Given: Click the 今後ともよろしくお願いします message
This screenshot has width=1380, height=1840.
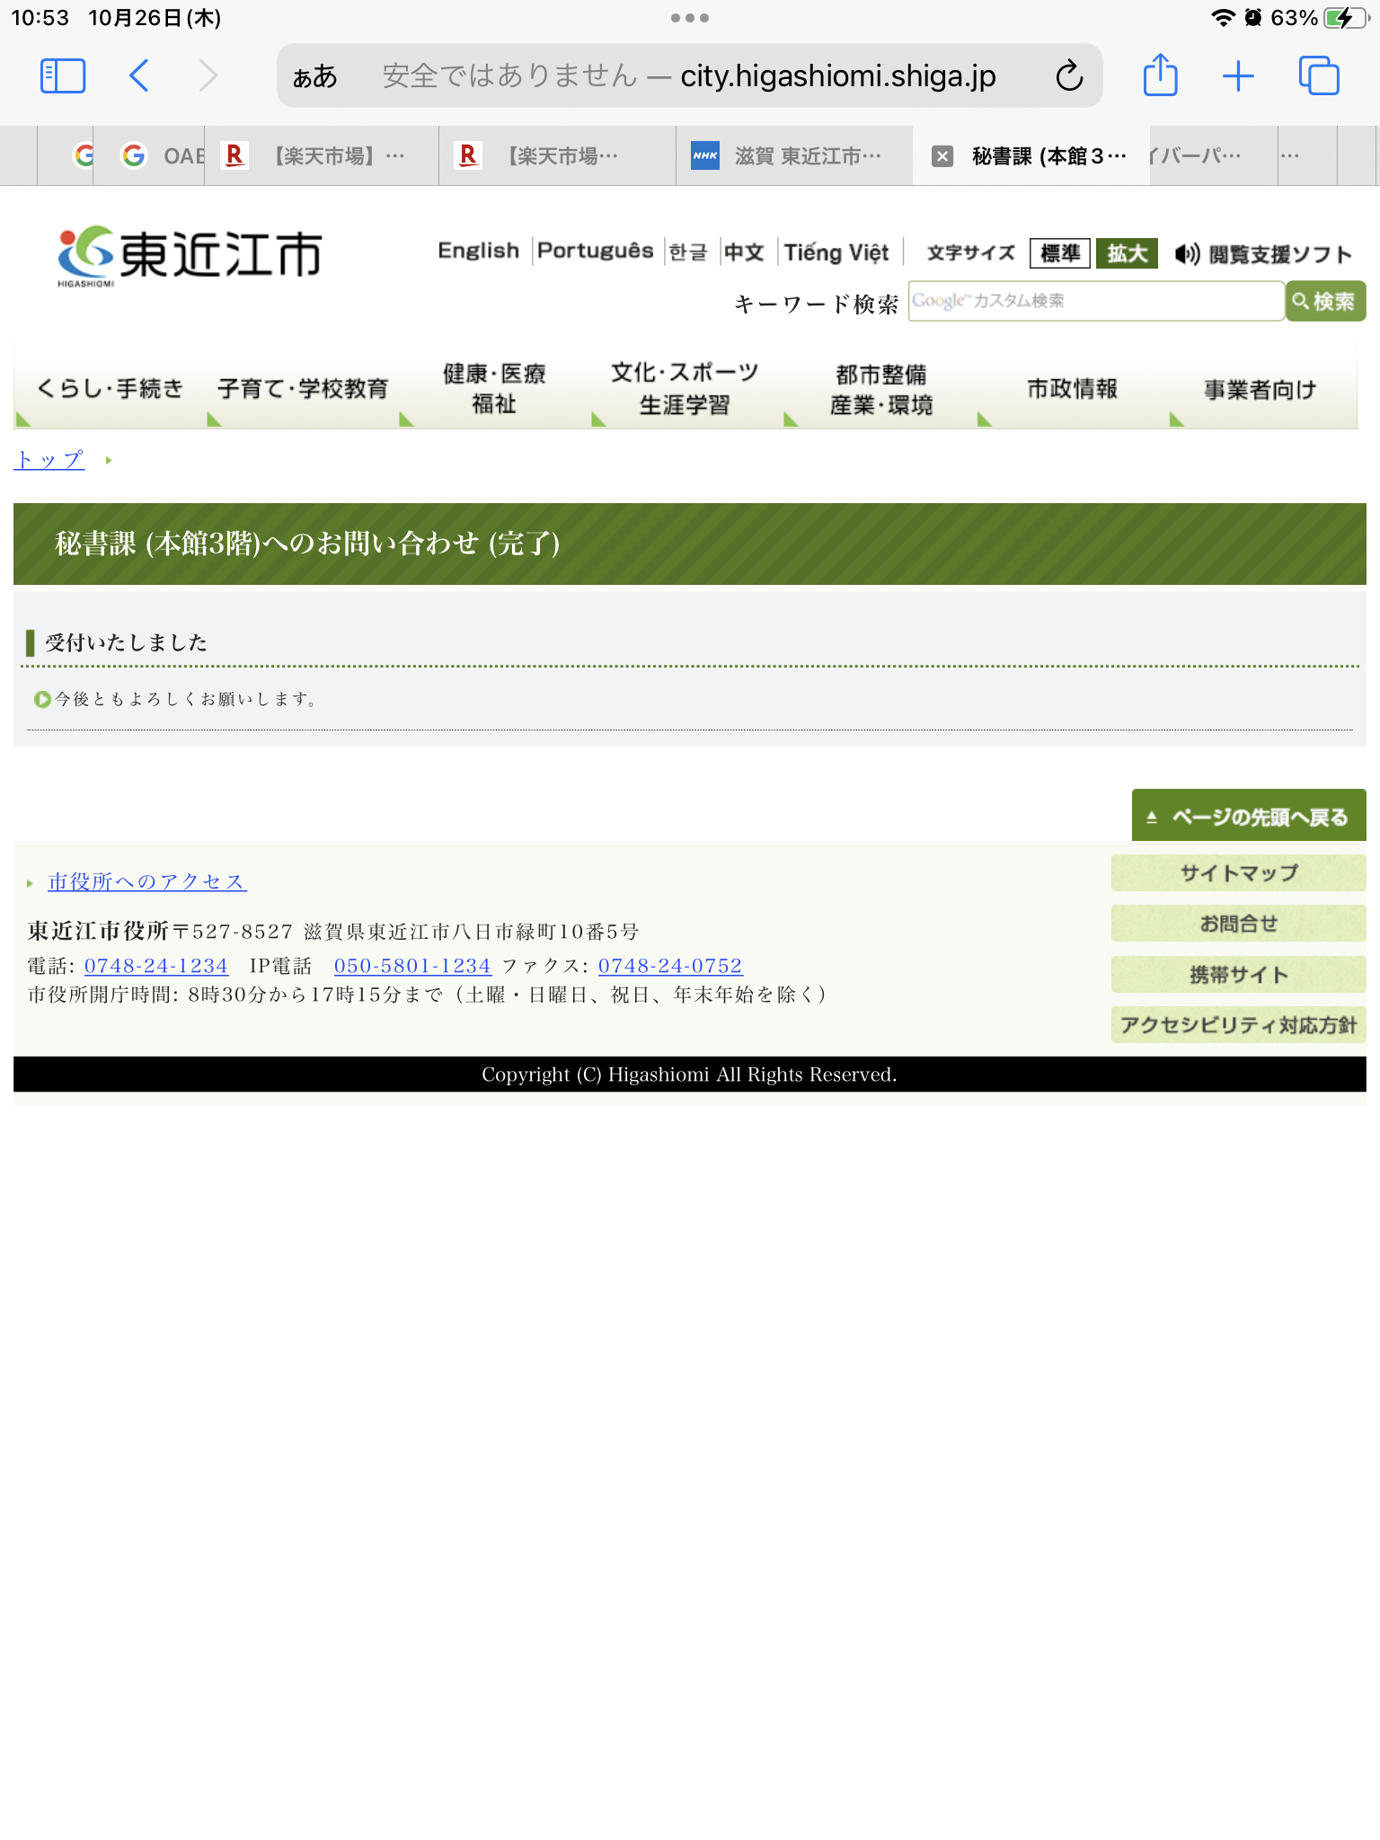Looking at the screenshot, I should click(187, 699).
